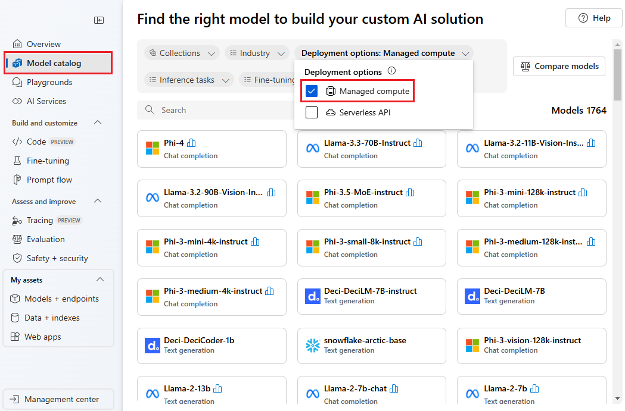
Task: Expand the Collections filter dropdown
Action: pyautogui.click(x=182, y=53)
